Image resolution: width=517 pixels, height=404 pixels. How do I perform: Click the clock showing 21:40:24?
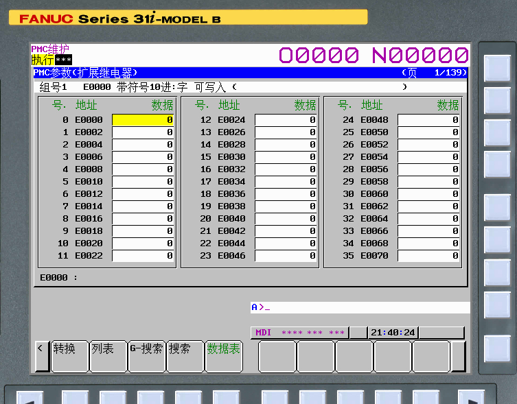click(393, 333)
